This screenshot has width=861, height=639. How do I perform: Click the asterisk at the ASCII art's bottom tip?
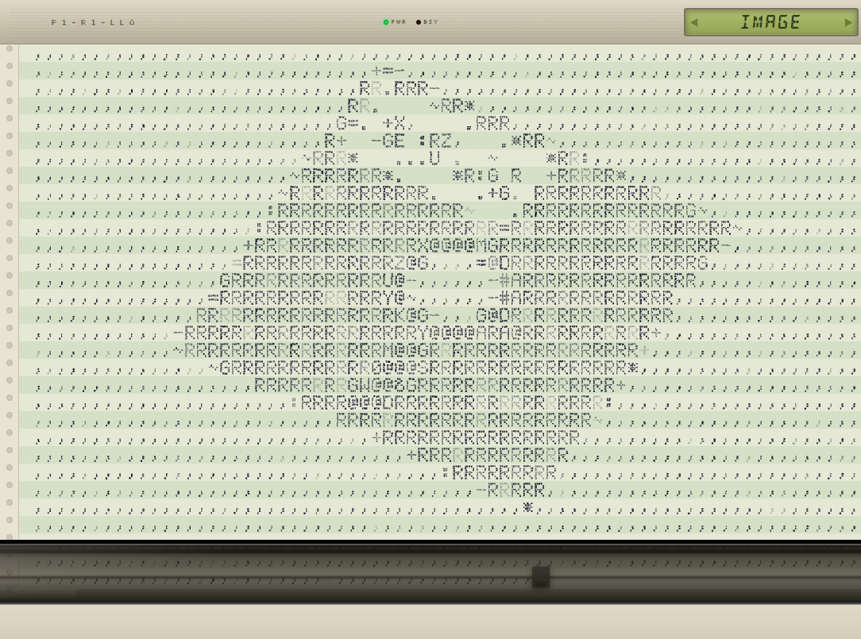pos(527,507)
